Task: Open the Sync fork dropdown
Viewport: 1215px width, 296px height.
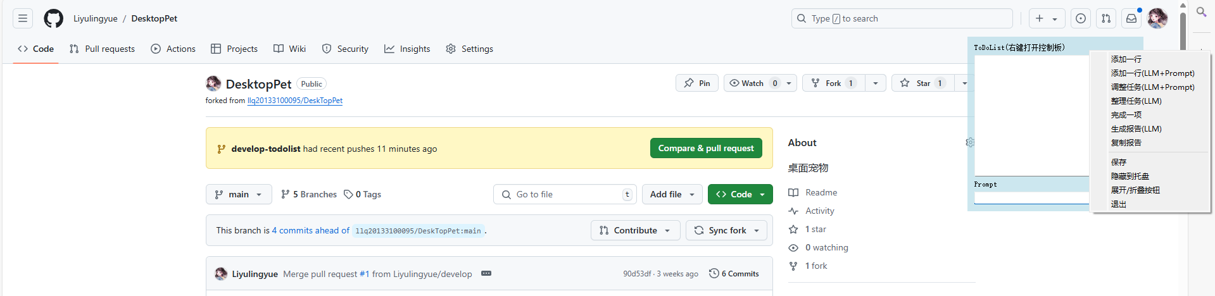Action: [x=726, y=230]
